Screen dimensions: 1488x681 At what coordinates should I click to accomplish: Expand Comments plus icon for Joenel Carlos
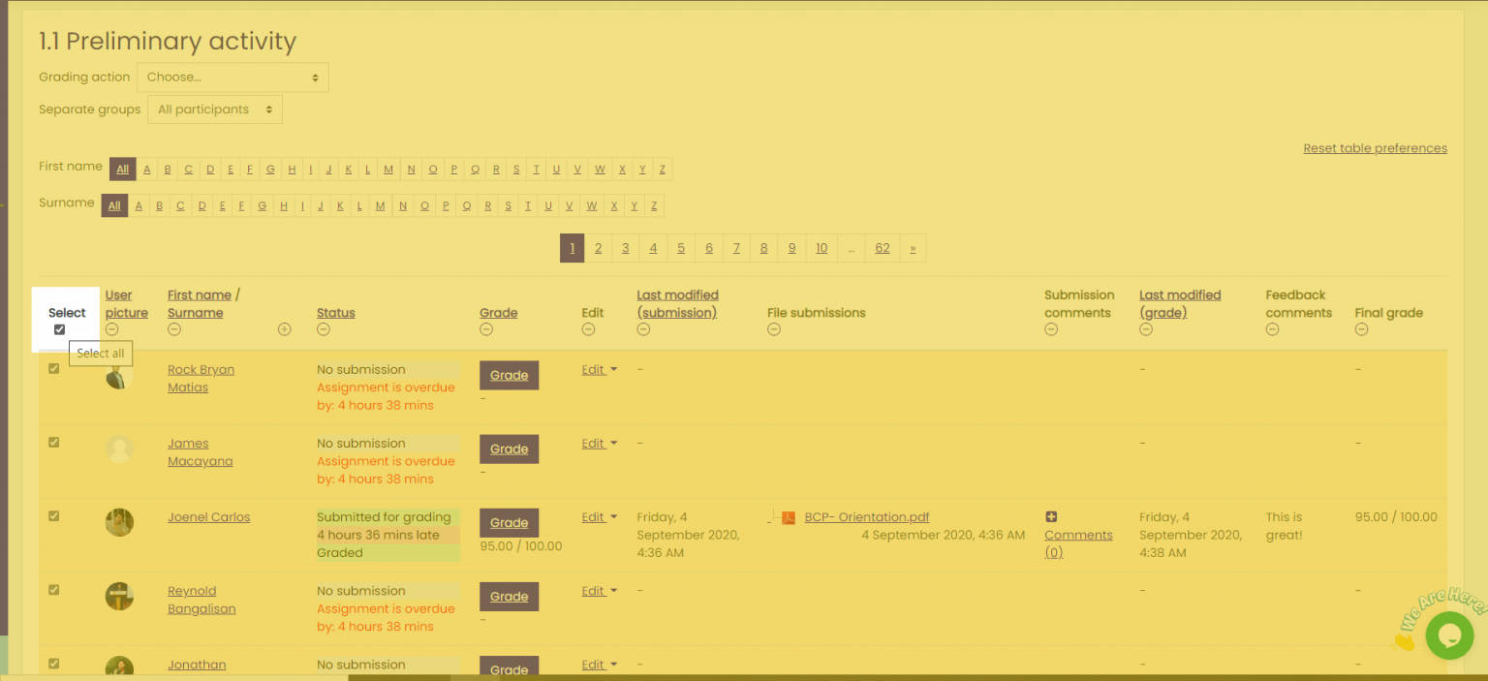point(1051,517)
